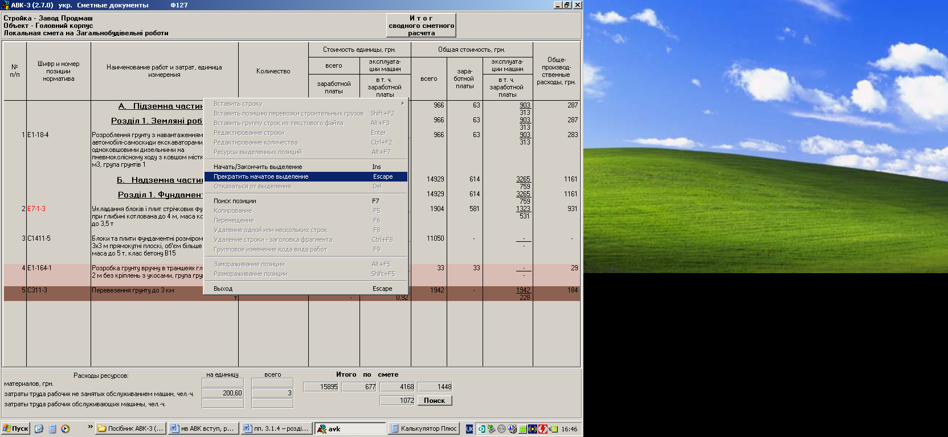948x437 pixels.
Task: Launch Windows Media Player quick launch icon
Action: click(x=66, y=429)
